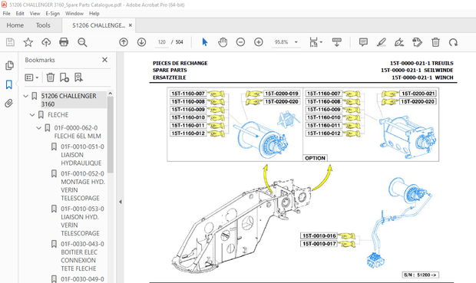The image size is (476, 283).
Task: Open the Find text magnifier icon
Action: 82,42
